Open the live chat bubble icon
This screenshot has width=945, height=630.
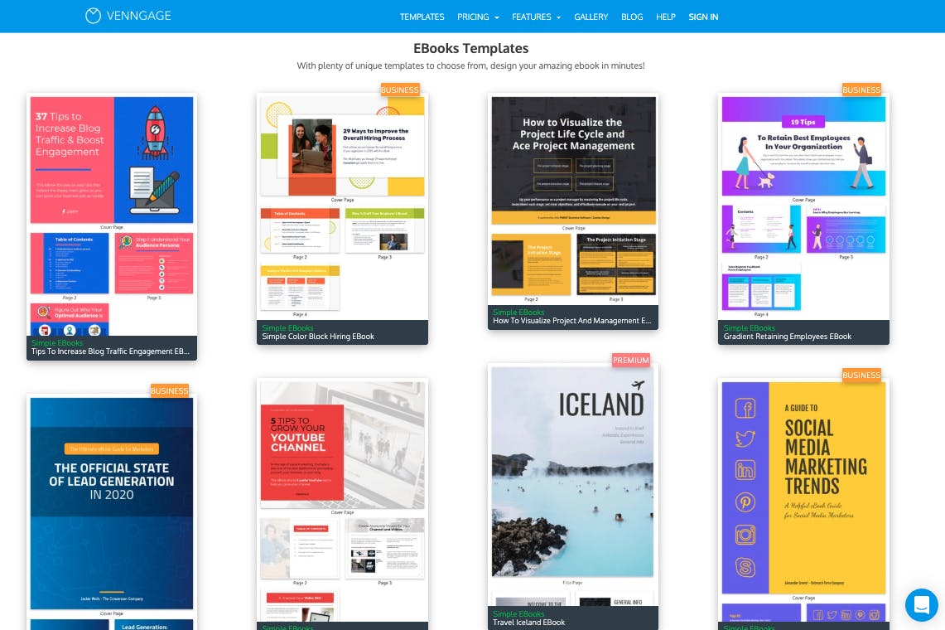(x=922, y=604)
